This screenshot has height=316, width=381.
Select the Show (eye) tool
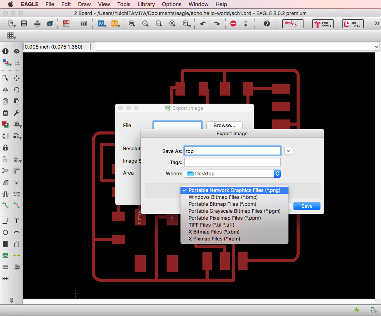click(17, 51)
